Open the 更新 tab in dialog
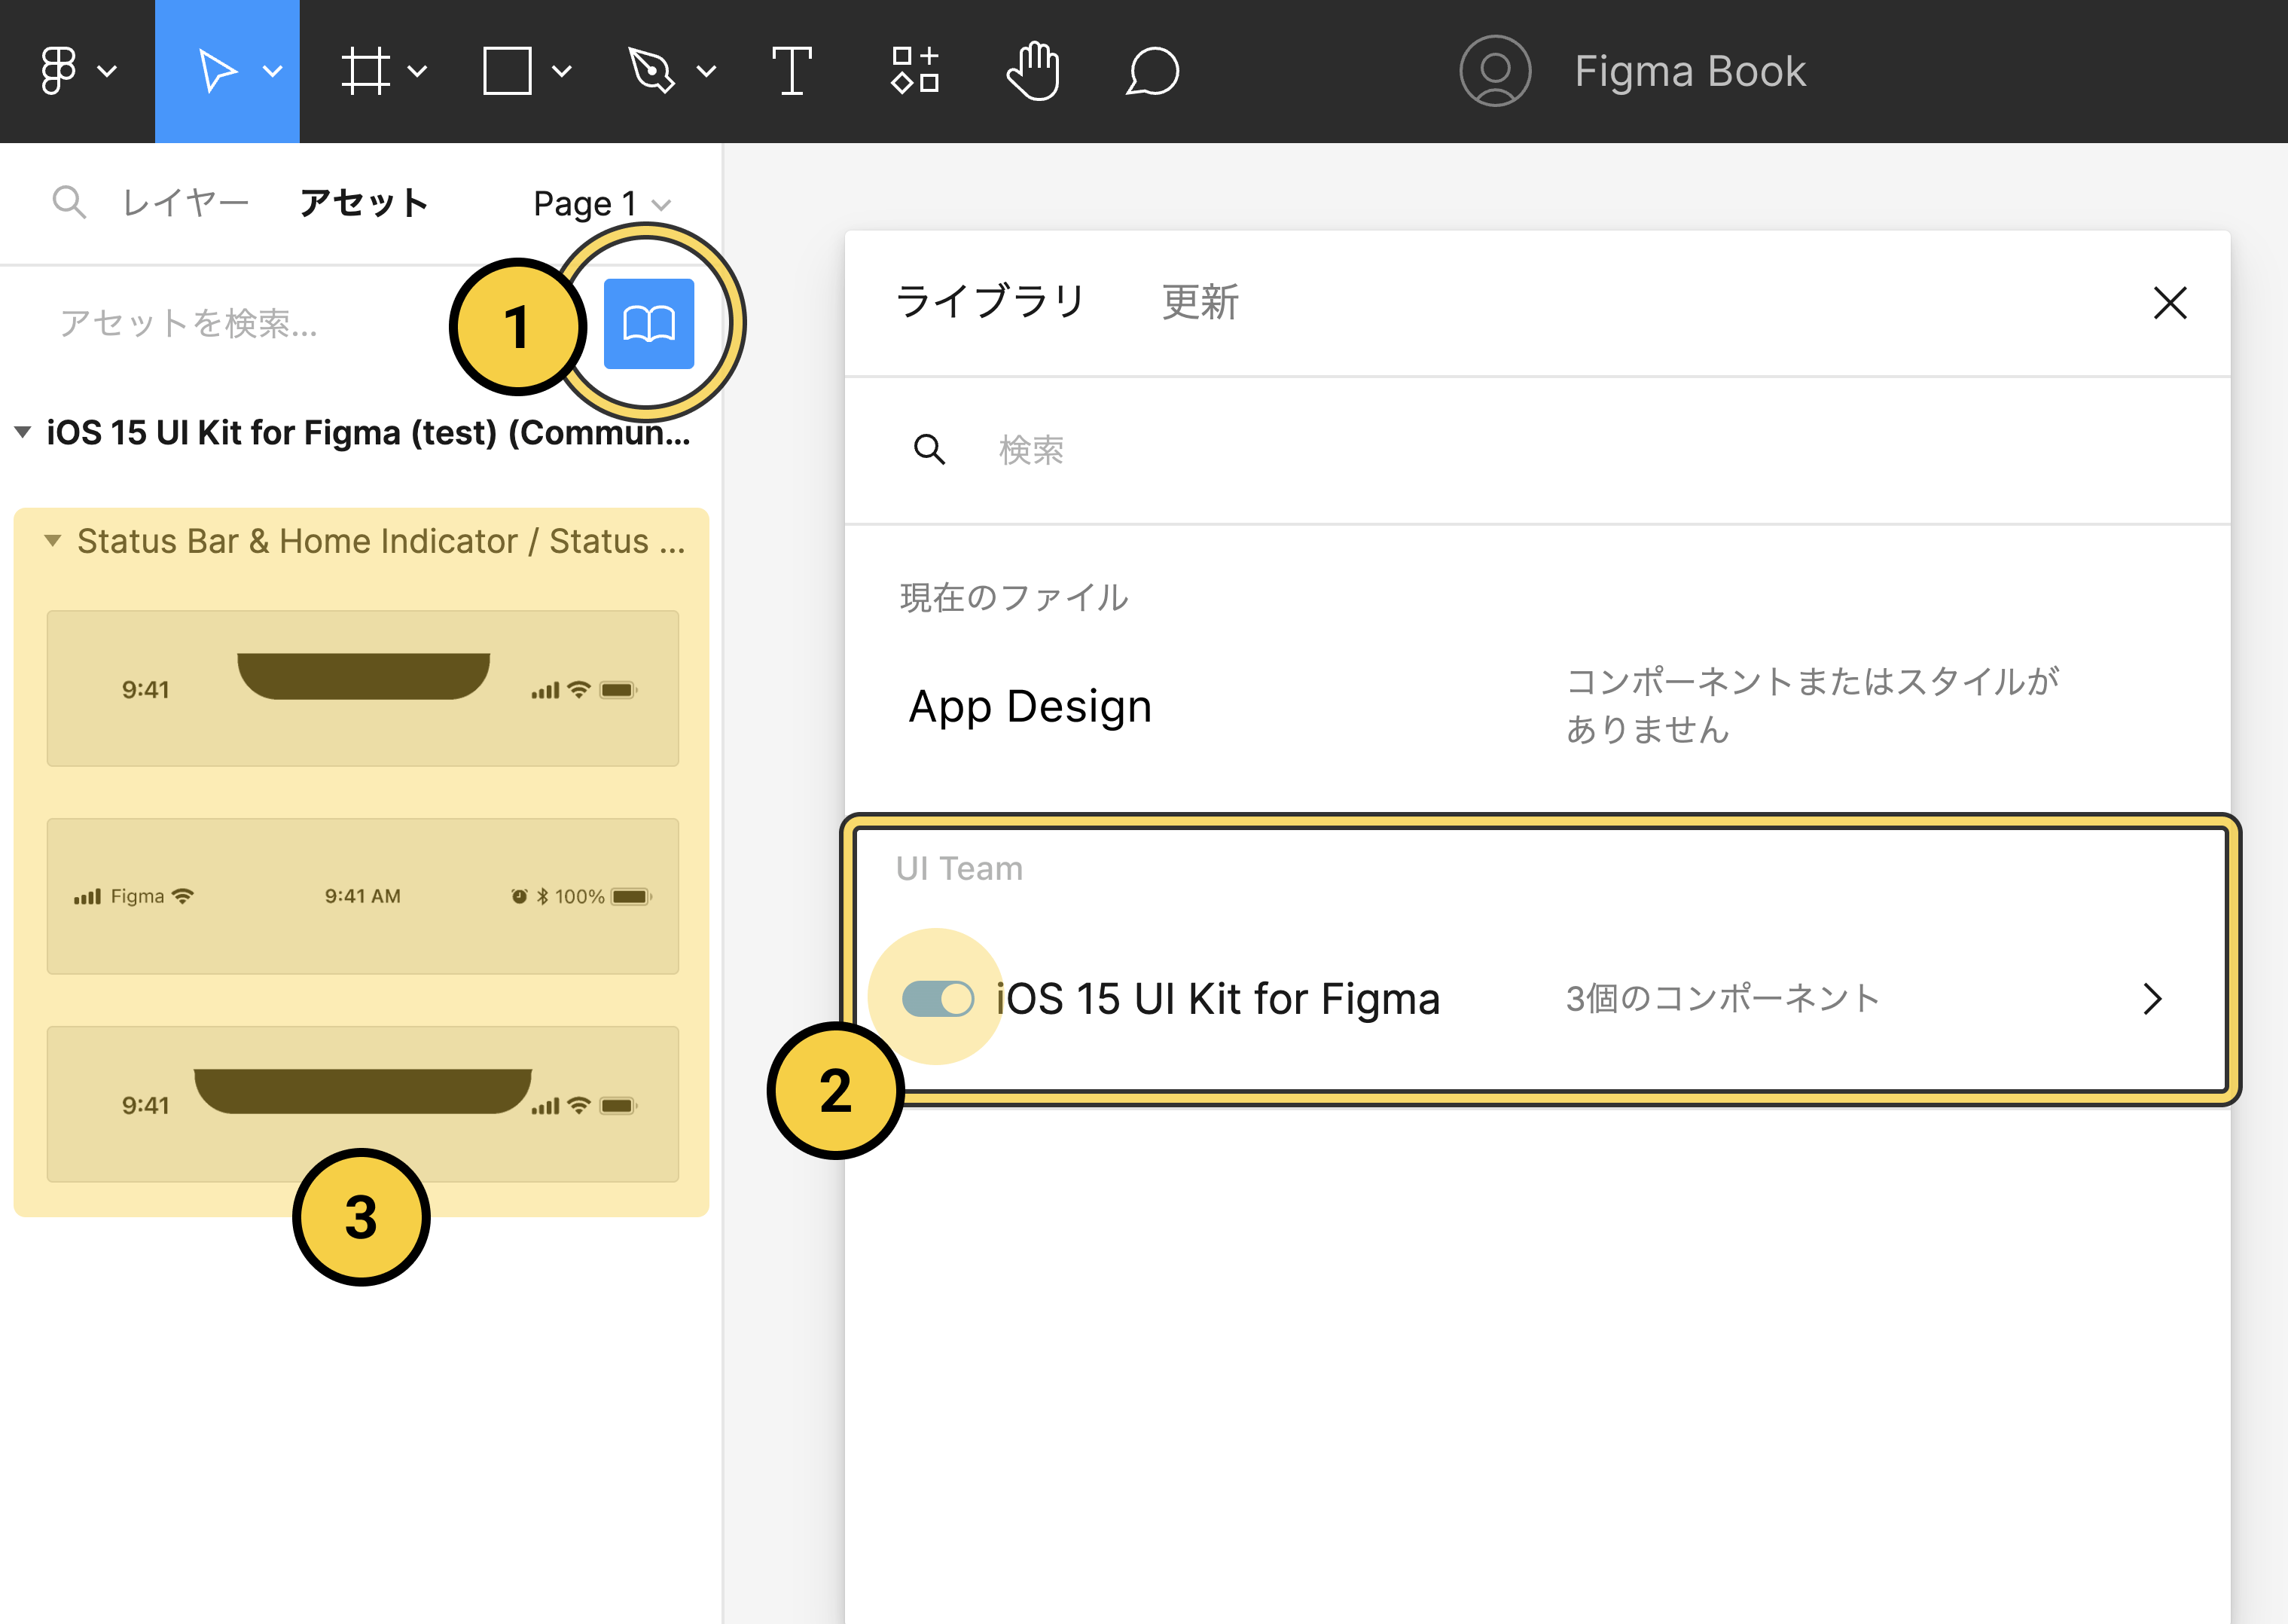Viewport: 2288px width, 1624px height. pos(1201,301)
